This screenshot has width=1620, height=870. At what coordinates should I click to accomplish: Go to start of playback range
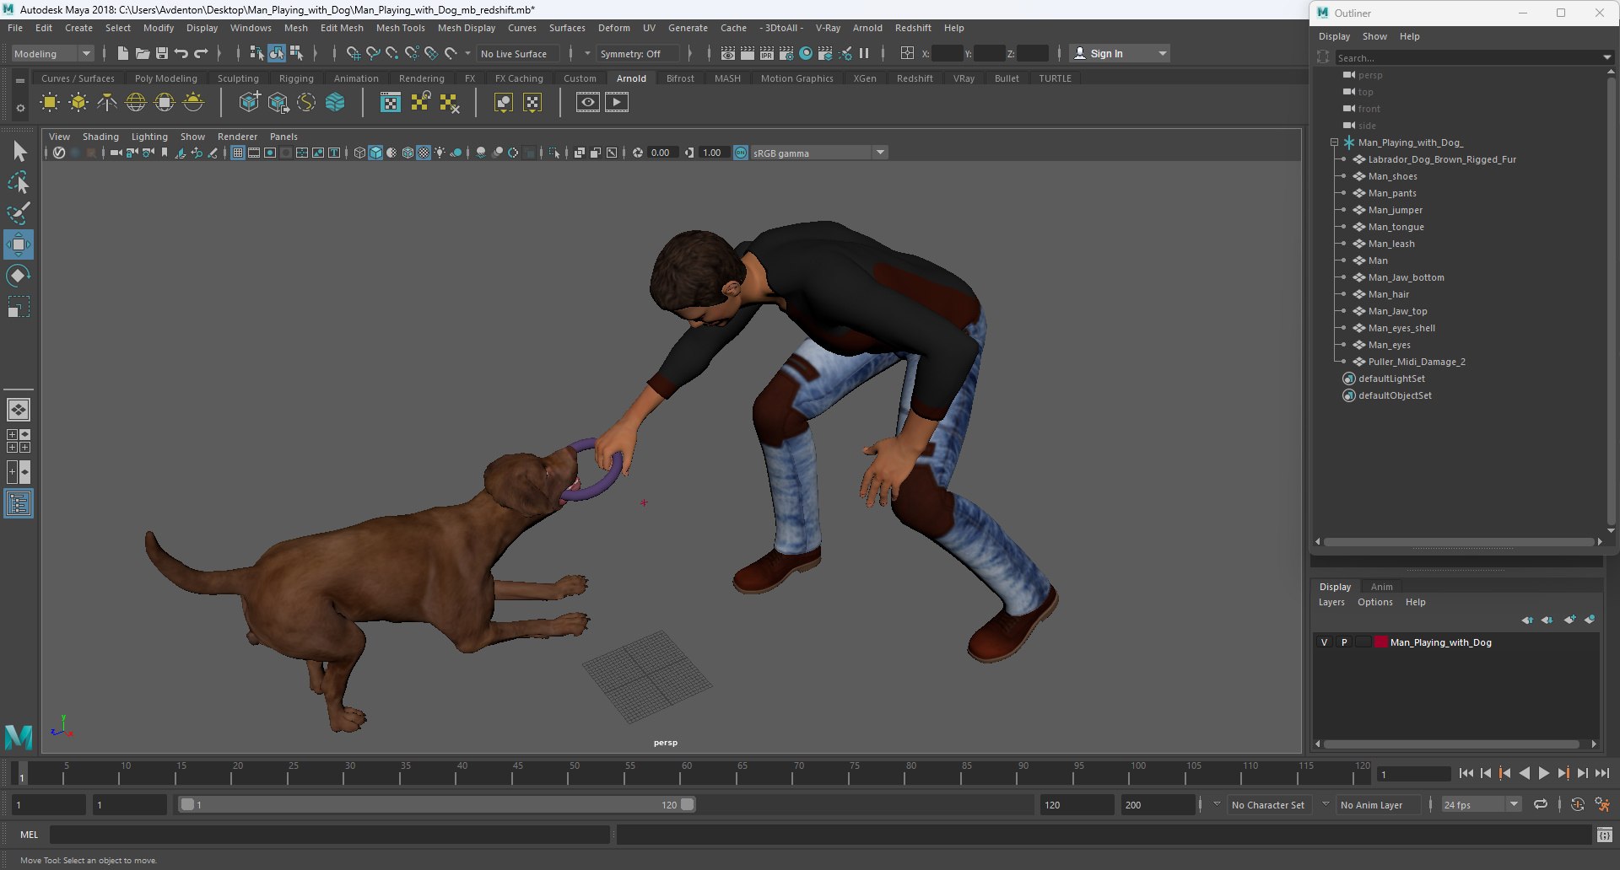[x=1466, y=773]
